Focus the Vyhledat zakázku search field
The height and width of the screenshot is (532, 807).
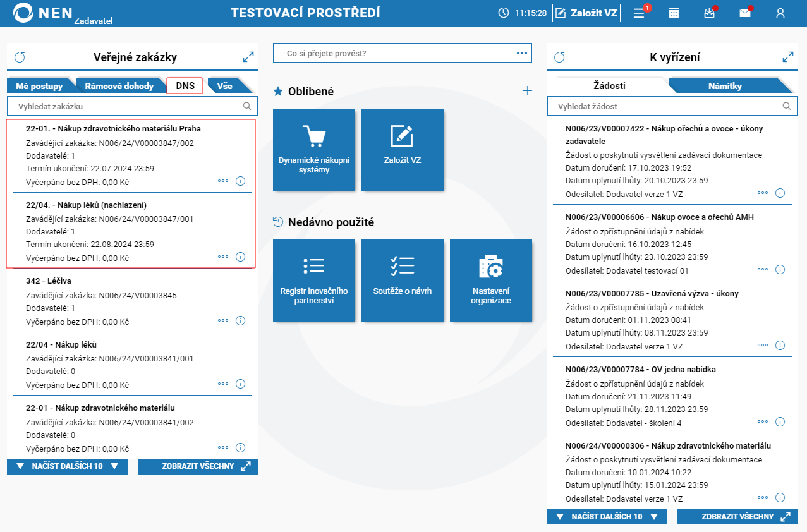pyautogui.click(x=133, y=106)
